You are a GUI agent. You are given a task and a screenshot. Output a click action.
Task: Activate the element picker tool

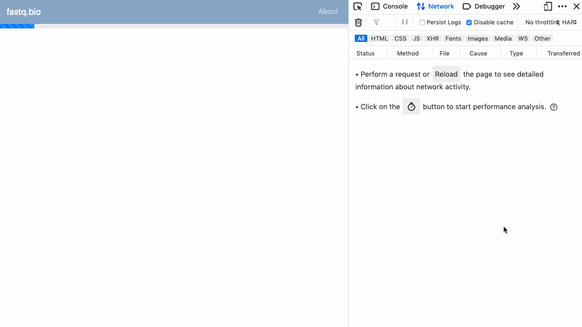(x=357, y=6)
